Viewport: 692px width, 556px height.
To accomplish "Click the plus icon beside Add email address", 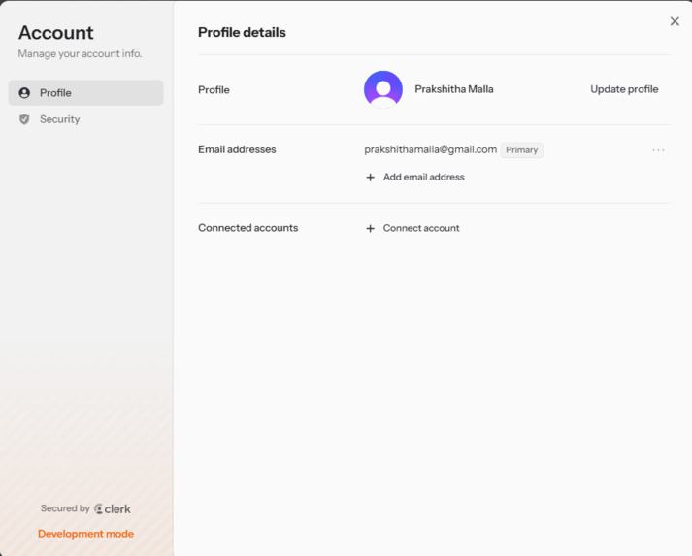I will [371, 178].
